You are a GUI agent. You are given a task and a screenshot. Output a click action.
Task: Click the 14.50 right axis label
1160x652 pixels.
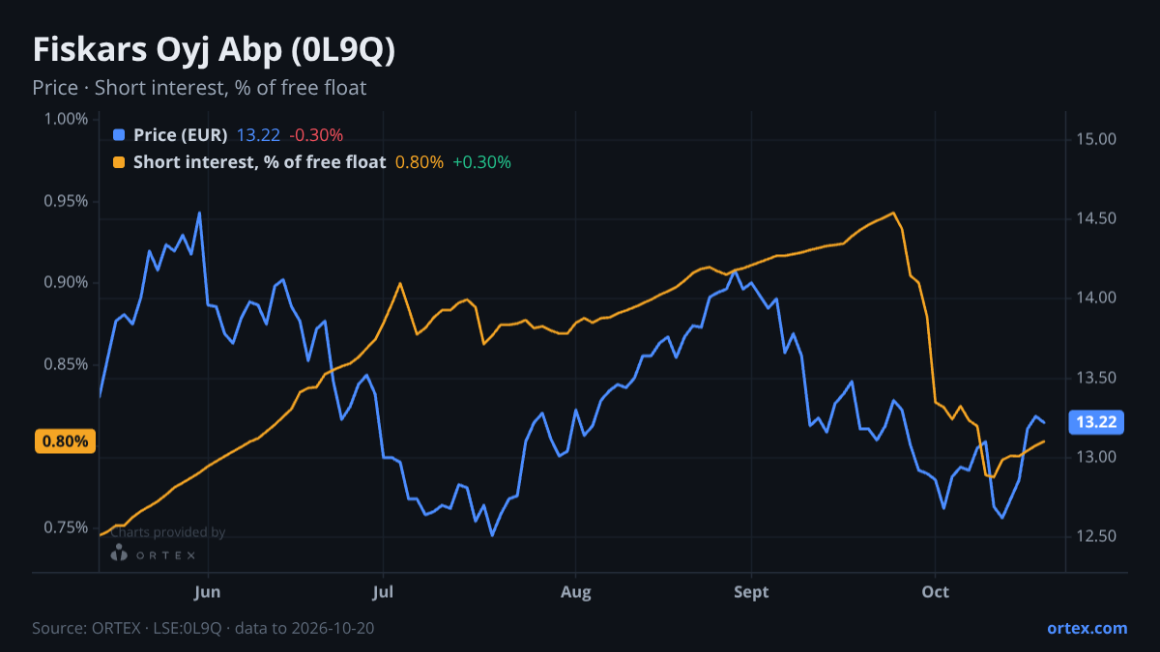tap(1097, 218)
